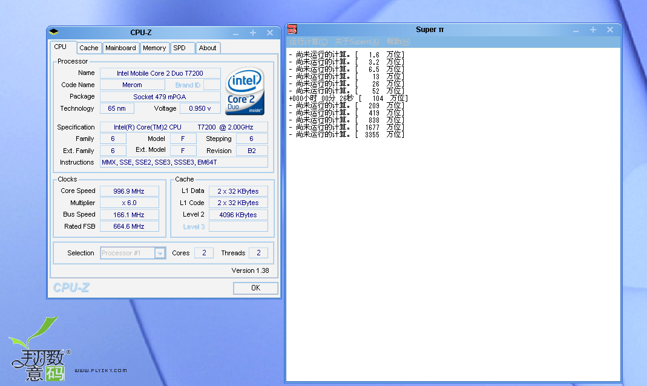This screenshot has width=647, height=386.
Task: Click the Super π row for 1677 万位
Action: (347, 127)
